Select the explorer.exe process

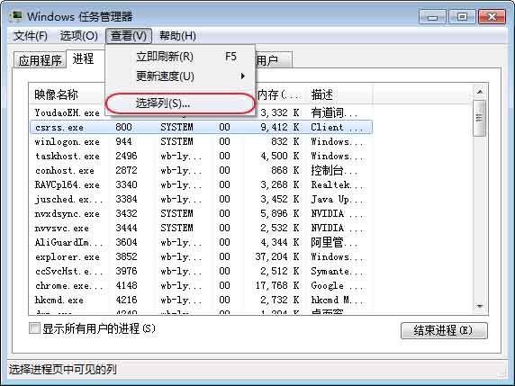point(201,256)
